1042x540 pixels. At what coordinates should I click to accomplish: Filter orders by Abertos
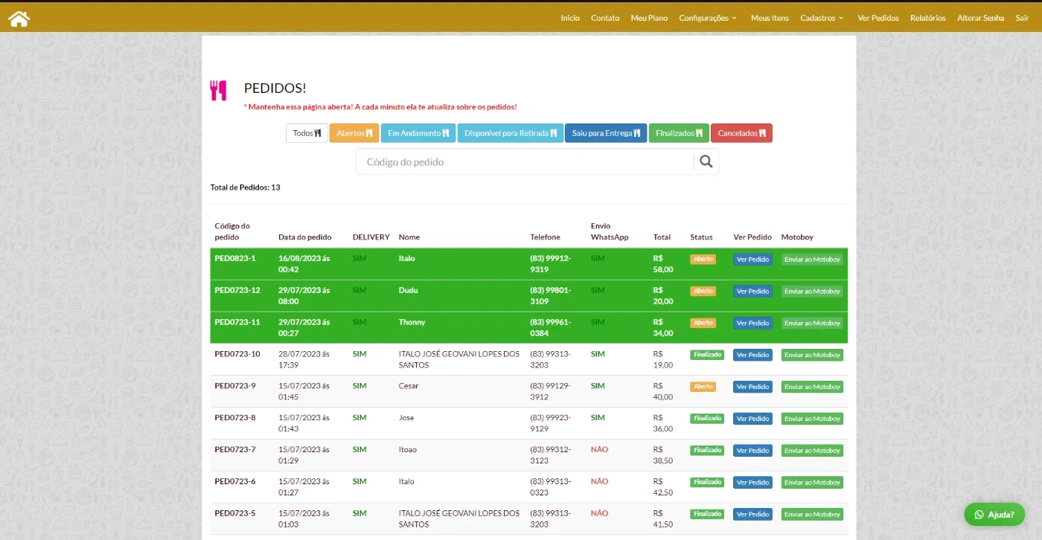354,133
